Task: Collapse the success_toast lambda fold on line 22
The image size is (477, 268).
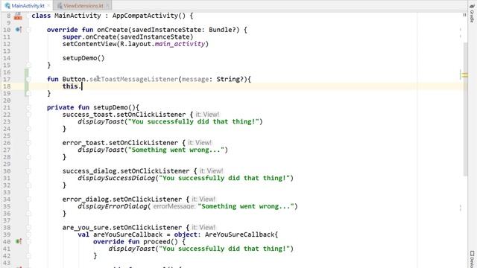Action: coord(28,115)
